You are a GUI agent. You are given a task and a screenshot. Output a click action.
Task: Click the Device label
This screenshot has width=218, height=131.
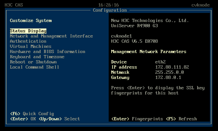point(119,62)
